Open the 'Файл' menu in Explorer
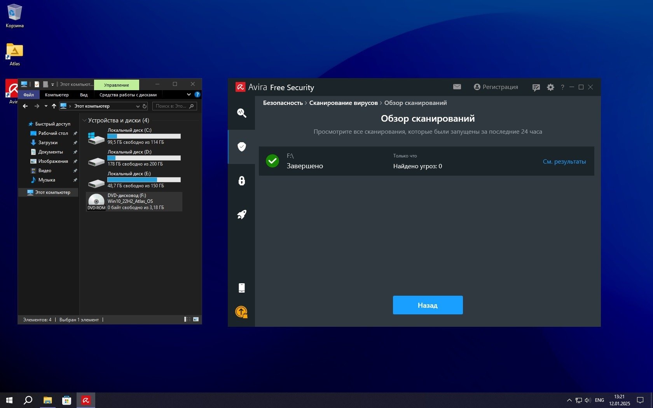653x408 pixels. (29, 95)
